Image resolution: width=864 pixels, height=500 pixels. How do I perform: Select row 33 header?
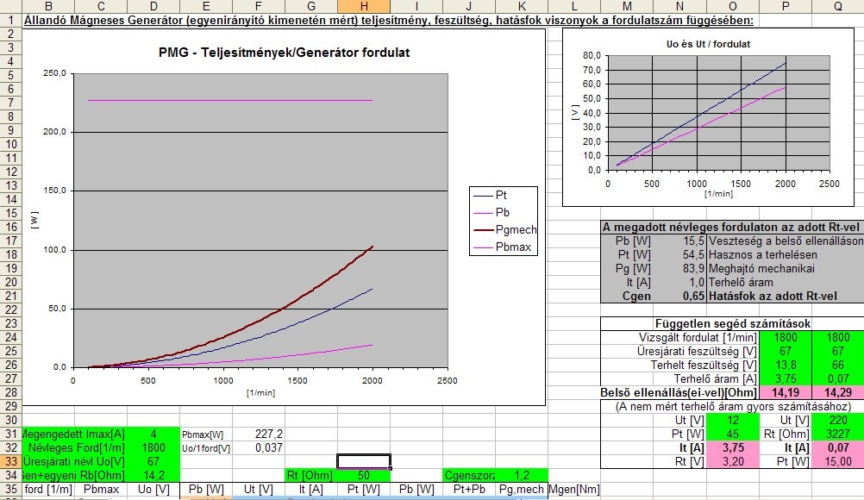click(11, 461)
